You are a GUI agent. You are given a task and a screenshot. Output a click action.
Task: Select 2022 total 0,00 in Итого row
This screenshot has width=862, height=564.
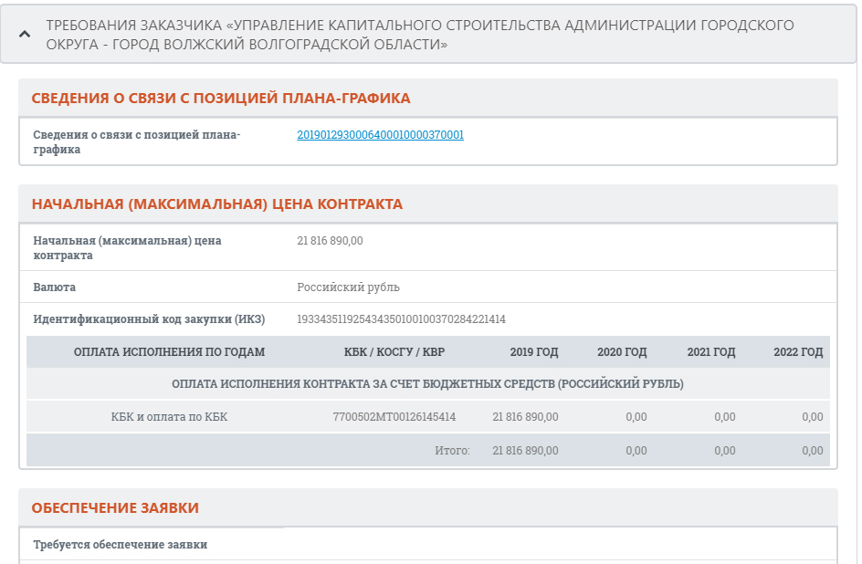click(x=813, y=451)
